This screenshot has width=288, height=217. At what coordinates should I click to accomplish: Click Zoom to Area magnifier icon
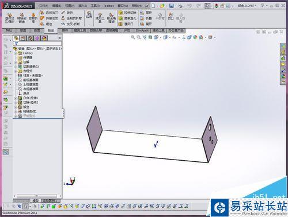(x=139, y=37)
